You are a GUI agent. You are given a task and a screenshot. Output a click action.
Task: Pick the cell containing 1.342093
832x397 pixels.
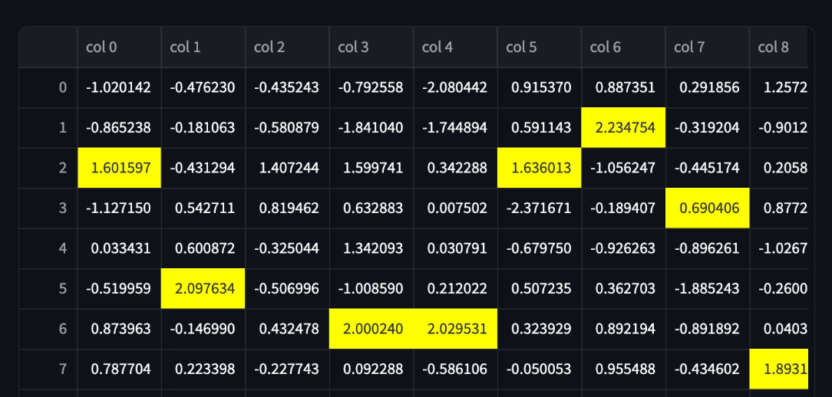click(x=371, y=248)
